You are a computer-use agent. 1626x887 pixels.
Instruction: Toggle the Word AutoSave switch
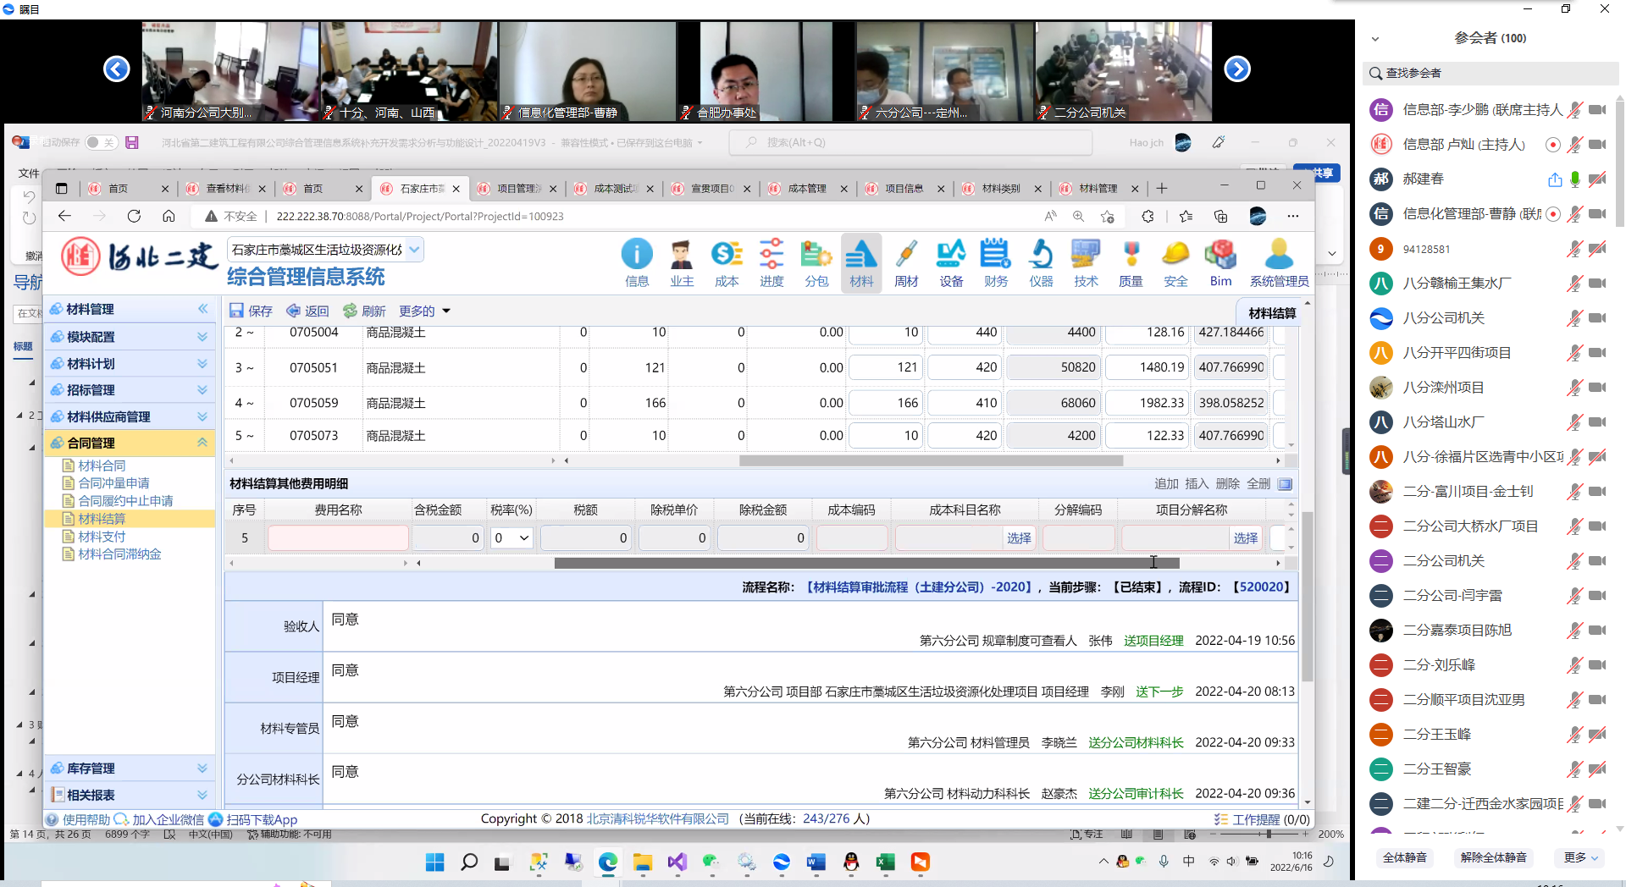(x=100, y=142)
